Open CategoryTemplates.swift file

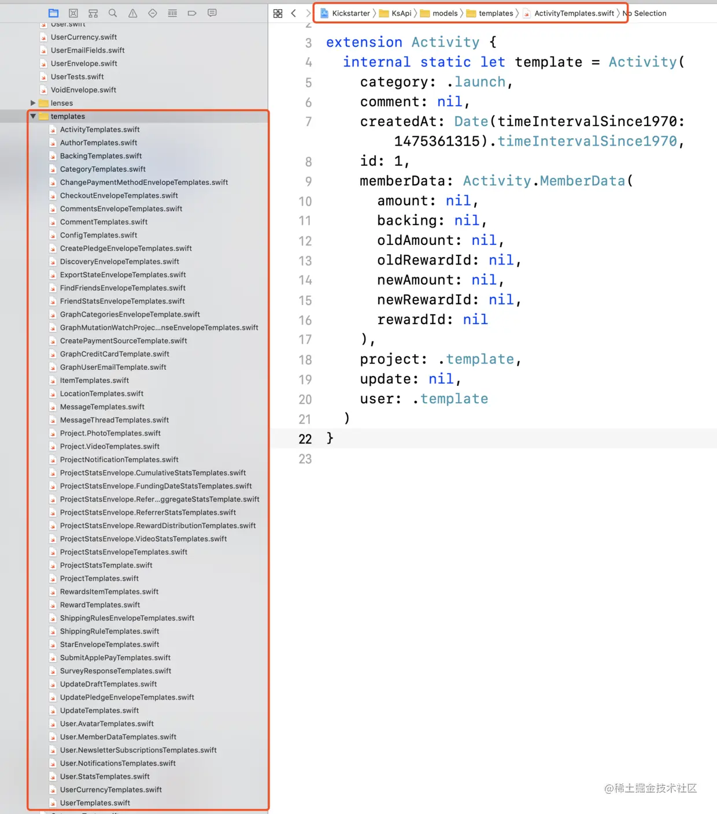pos(102,169)
